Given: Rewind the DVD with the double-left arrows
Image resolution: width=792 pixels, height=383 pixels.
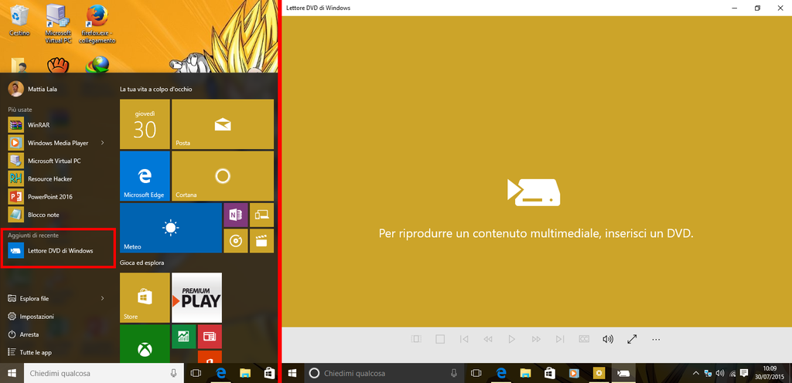Looking at the screenshot, I should (x=487, y=340).
